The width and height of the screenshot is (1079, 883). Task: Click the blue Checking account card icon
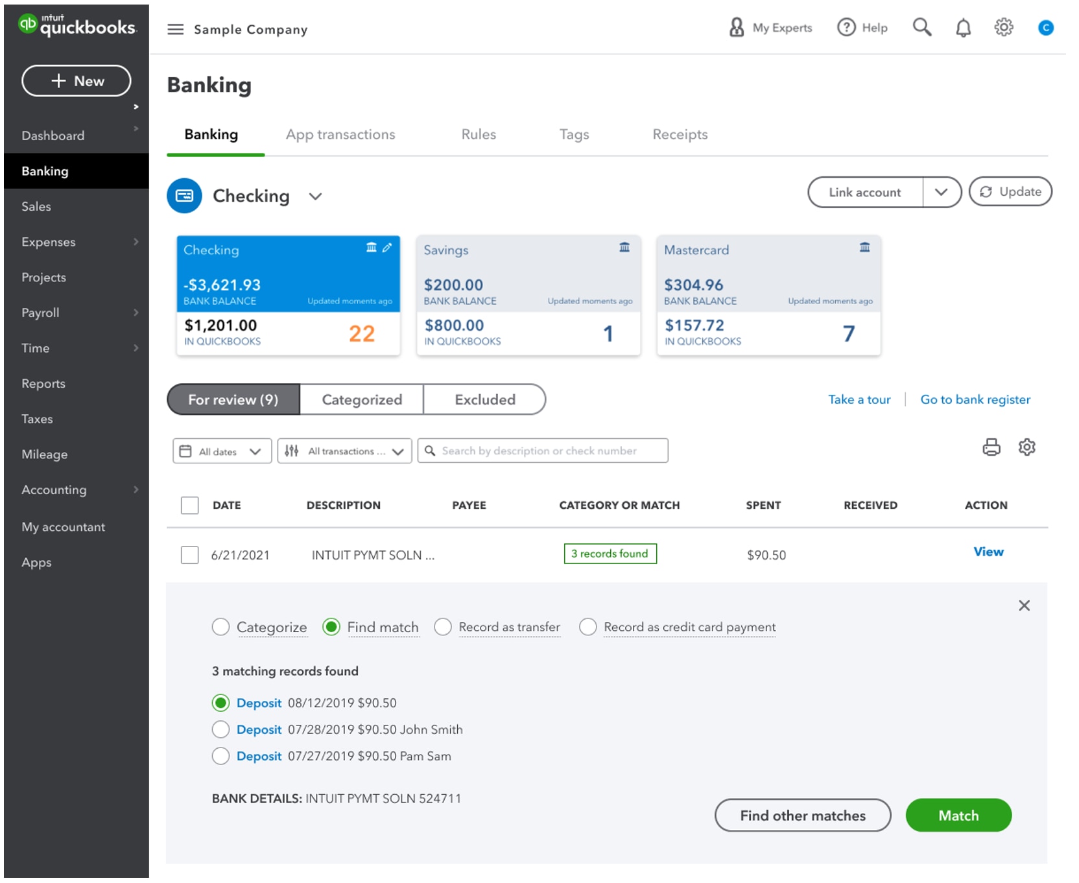(x=184, y=195)
